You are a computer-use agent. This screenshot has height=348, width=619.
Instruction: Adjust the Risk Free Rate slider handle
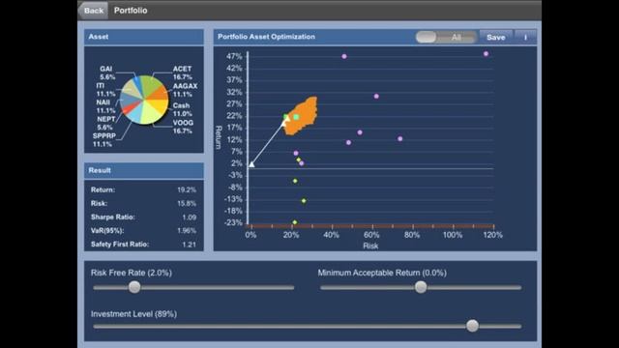(x=134, y=287)
